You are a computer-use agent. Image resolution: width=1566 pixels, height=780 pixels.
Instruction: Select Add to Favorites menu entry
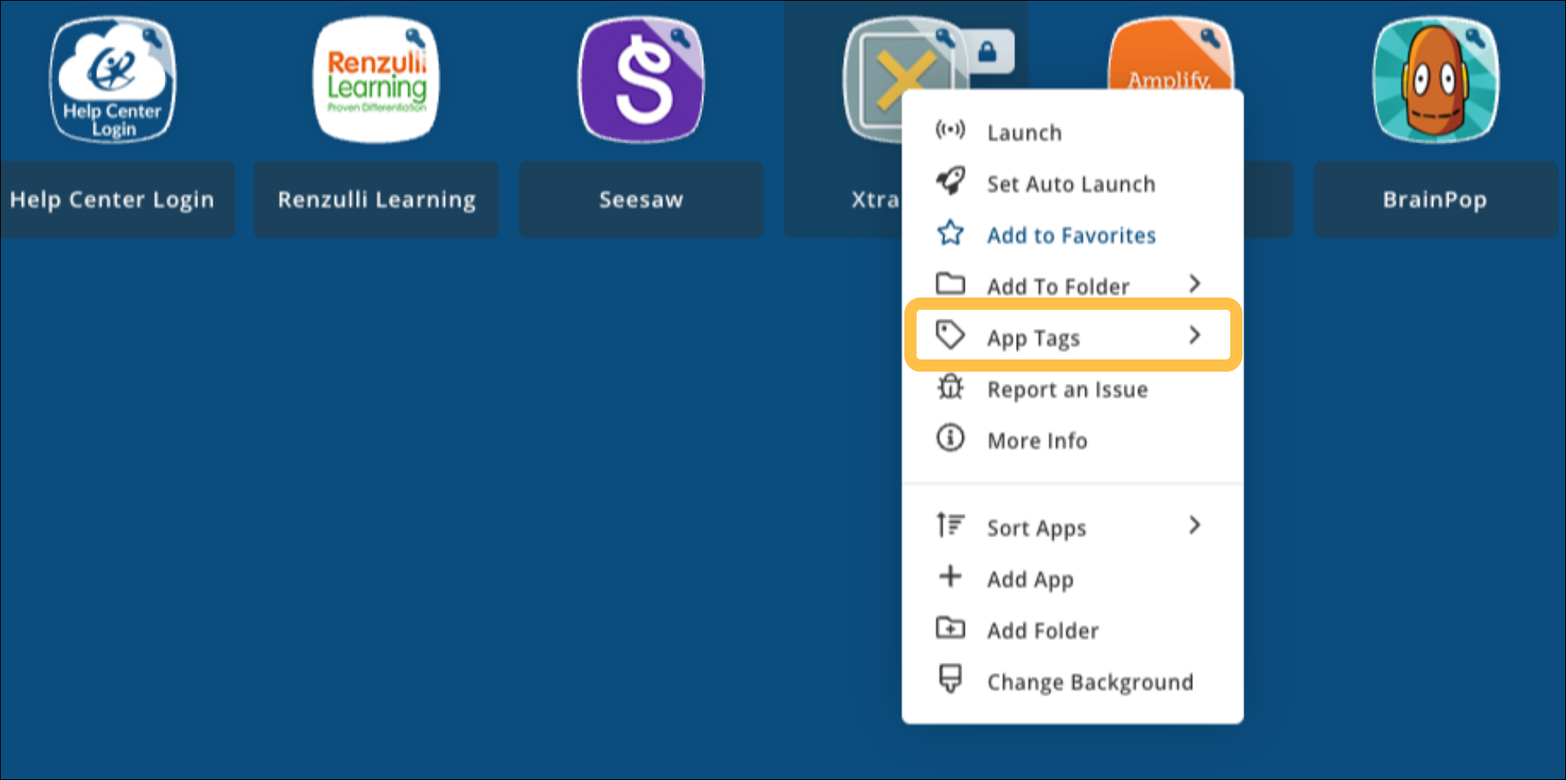click(1073, 235)
